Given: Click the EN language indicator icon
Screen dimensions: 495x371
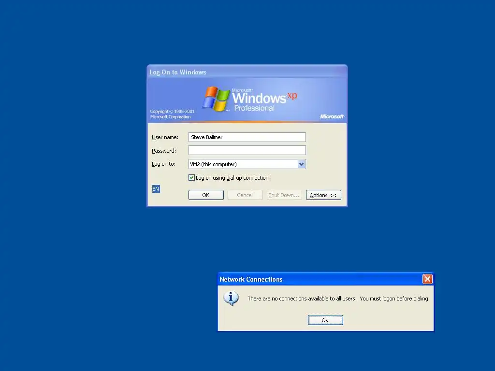Looking at the screenshot, I should 156,189.
